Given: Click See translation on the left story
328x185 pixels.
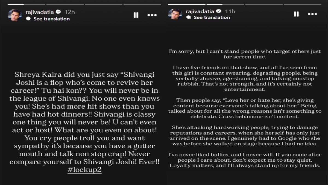Looking at the screenshot, I should (51, 19).
